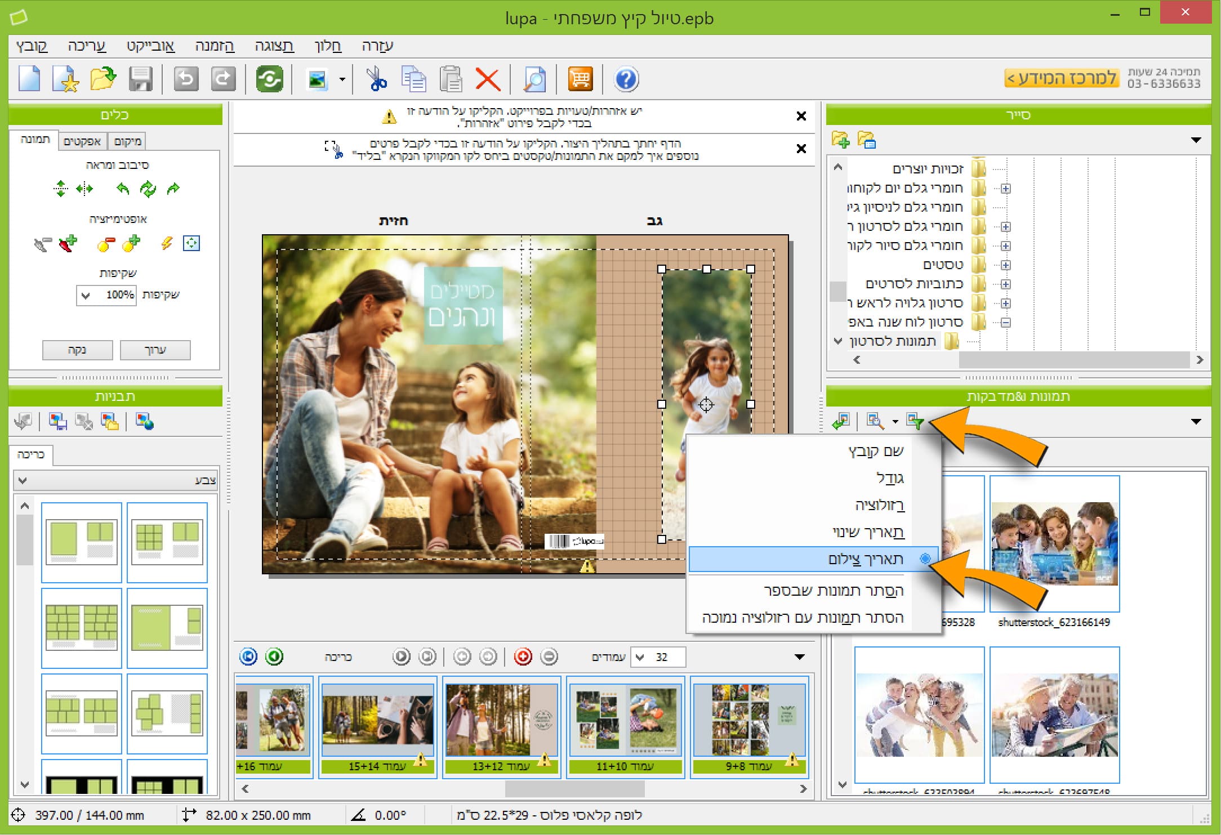Click the red plus add pages icon
1221x835 pixels.
click(523, 657)
